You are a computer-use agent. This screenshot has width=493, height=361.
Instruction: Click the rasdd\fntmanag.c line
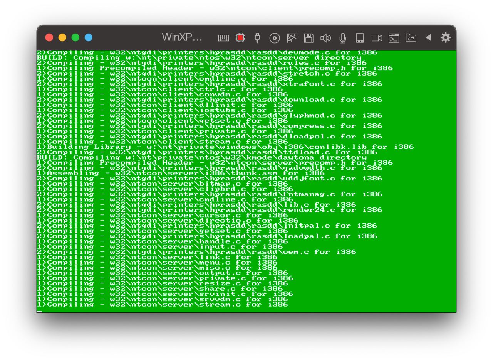(x=210, y=194)
